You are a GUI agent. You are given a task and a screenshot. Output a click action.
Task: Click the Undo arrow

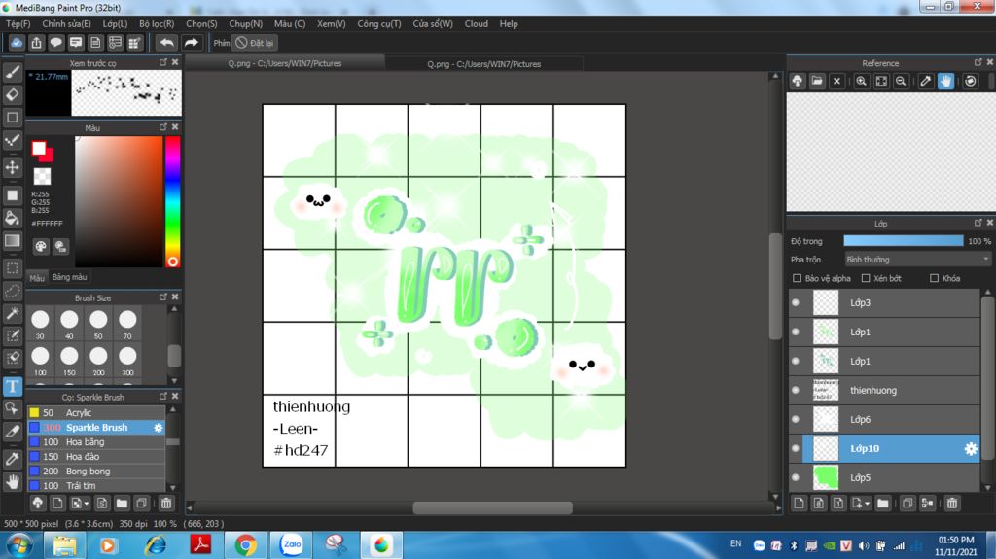tap(167, 43)
